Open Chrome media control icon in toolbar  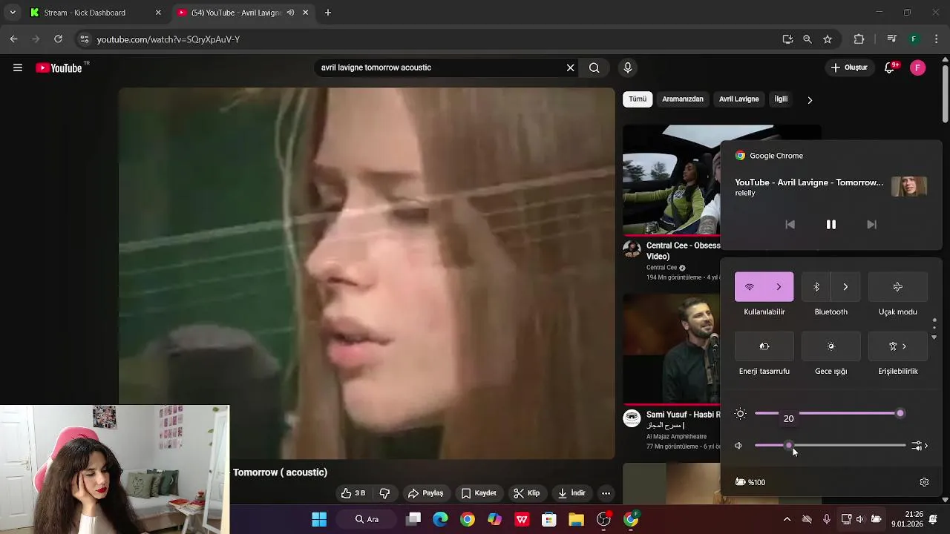tap(892, 39)
